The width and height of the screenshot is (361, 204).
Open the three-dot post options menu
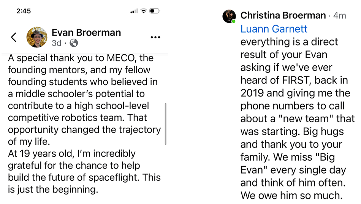click(155, 37)
